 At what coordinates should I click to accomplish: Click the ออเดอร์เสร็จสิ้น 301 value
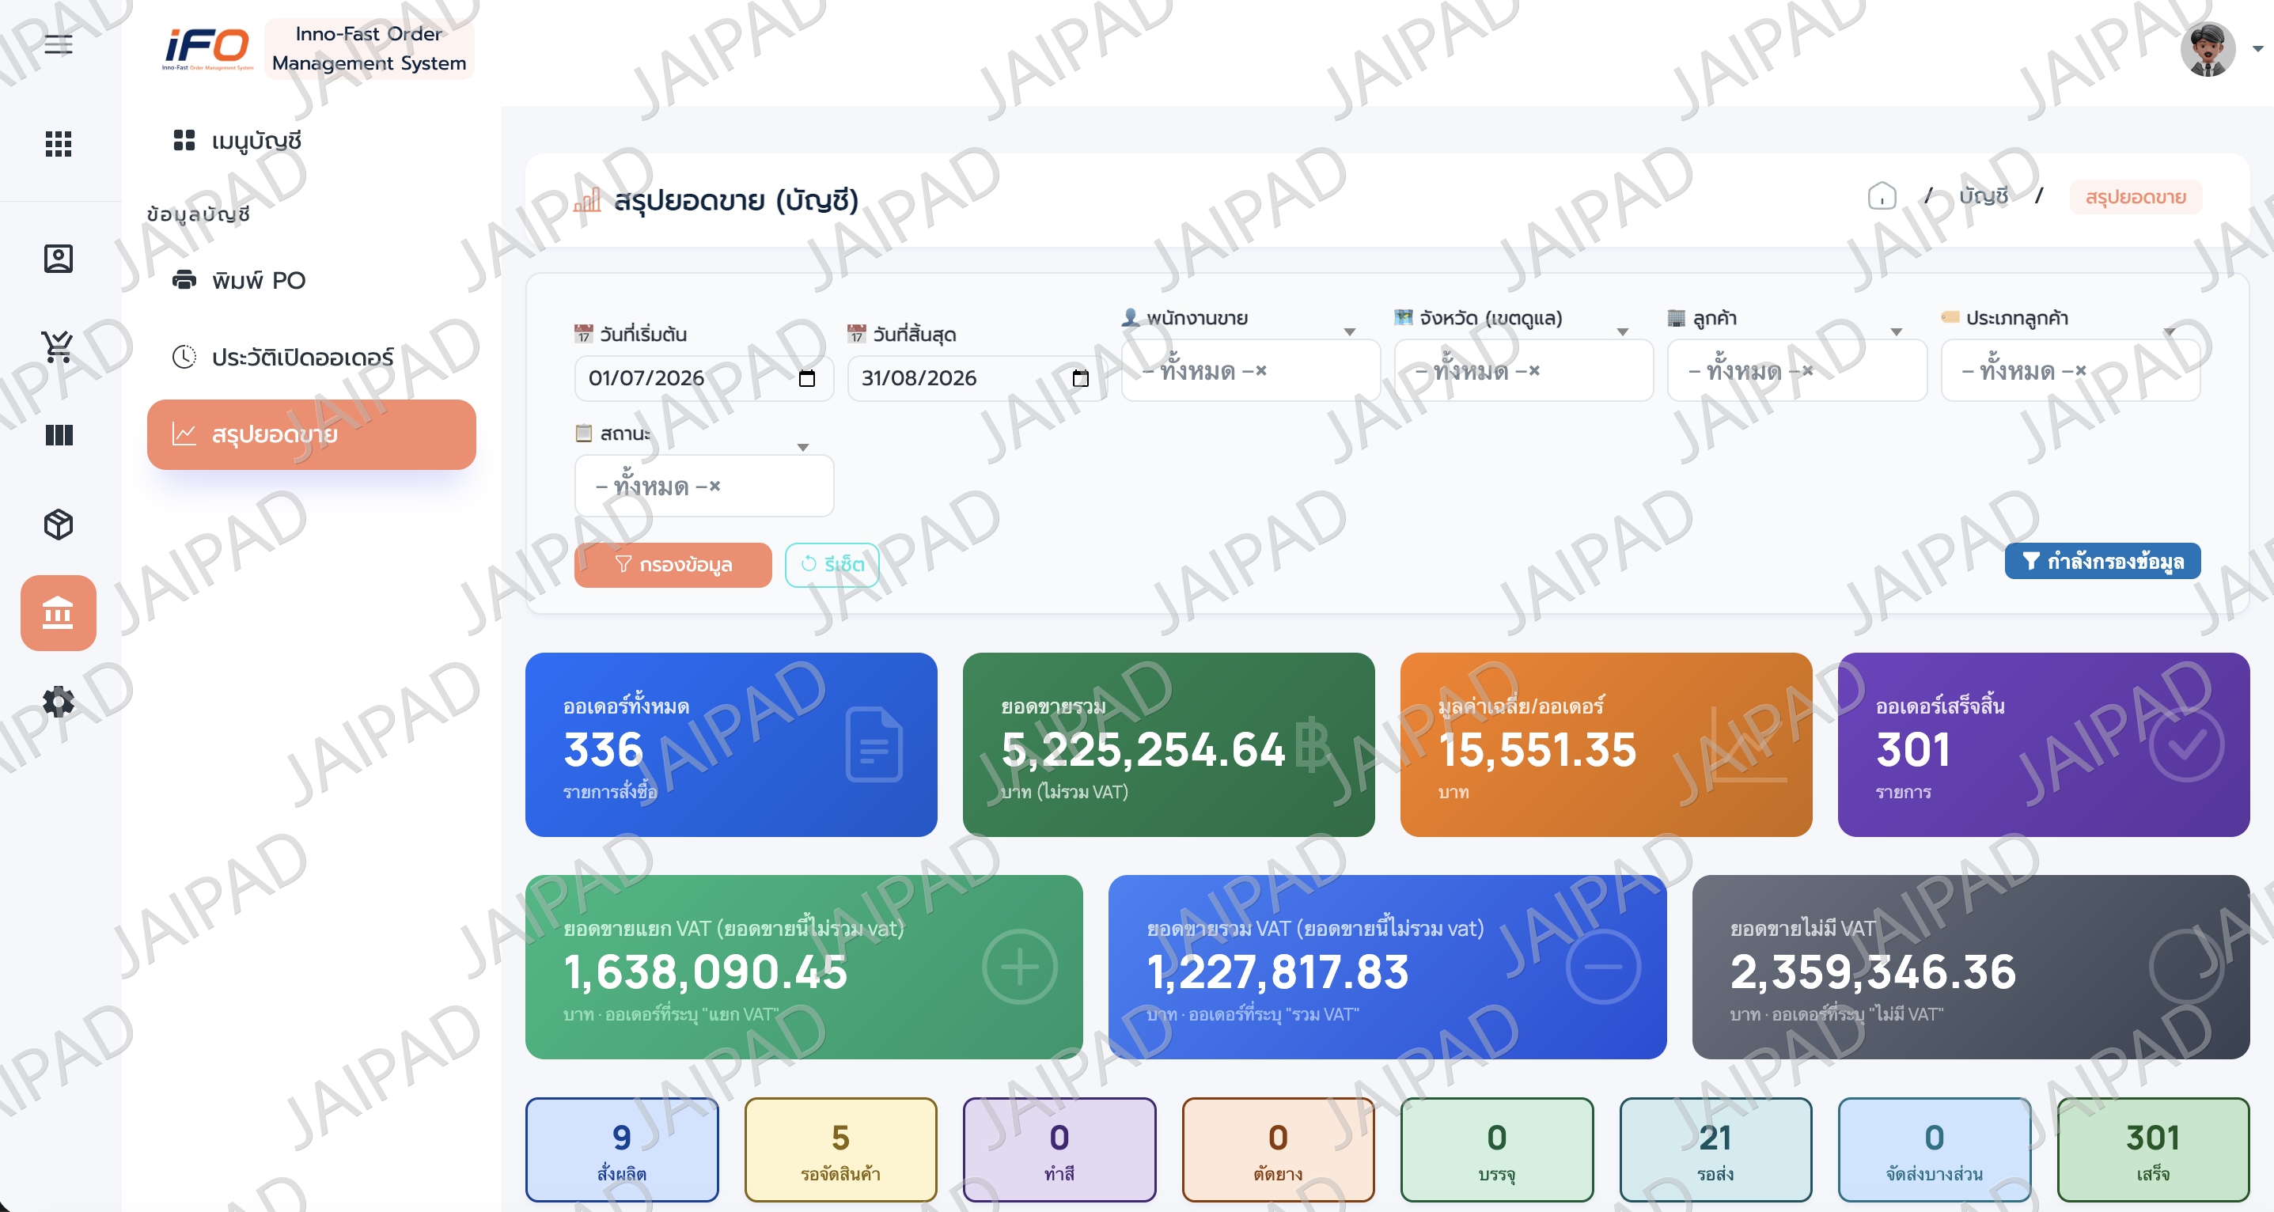click(x=1913, y=750)
